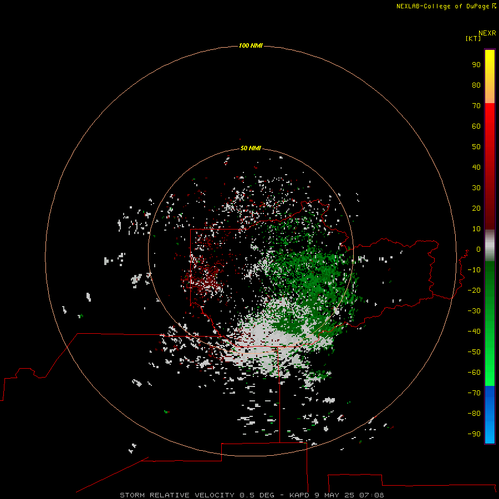
Task: Click the 20 value on the velocity scale
Action: 476,208
